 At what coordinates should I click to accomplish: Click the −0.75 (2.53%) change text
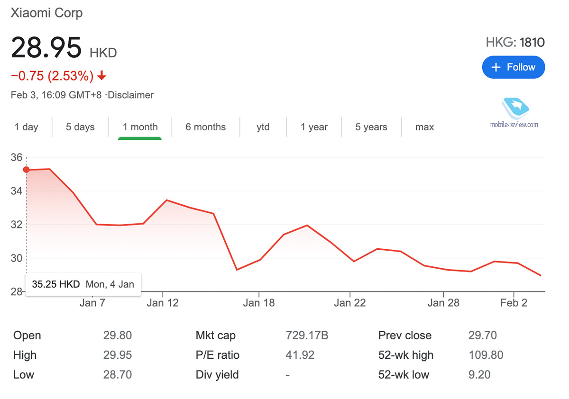tap(52, 76)
